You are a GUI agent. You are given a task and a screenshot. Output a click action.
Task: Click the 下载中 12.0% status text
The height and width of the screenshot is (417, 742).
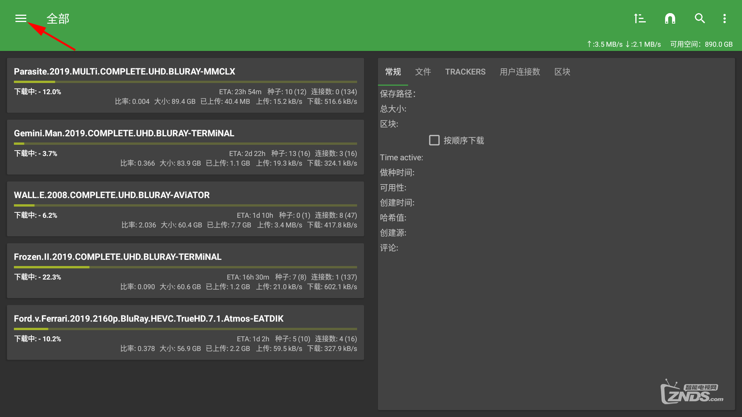coord(37,92)
